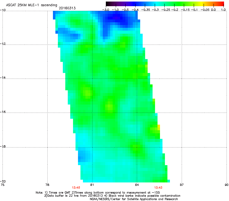Click the note line 'Times are GMT'
The height and width of the screenshot is (201, 229).
coord(98,193)
